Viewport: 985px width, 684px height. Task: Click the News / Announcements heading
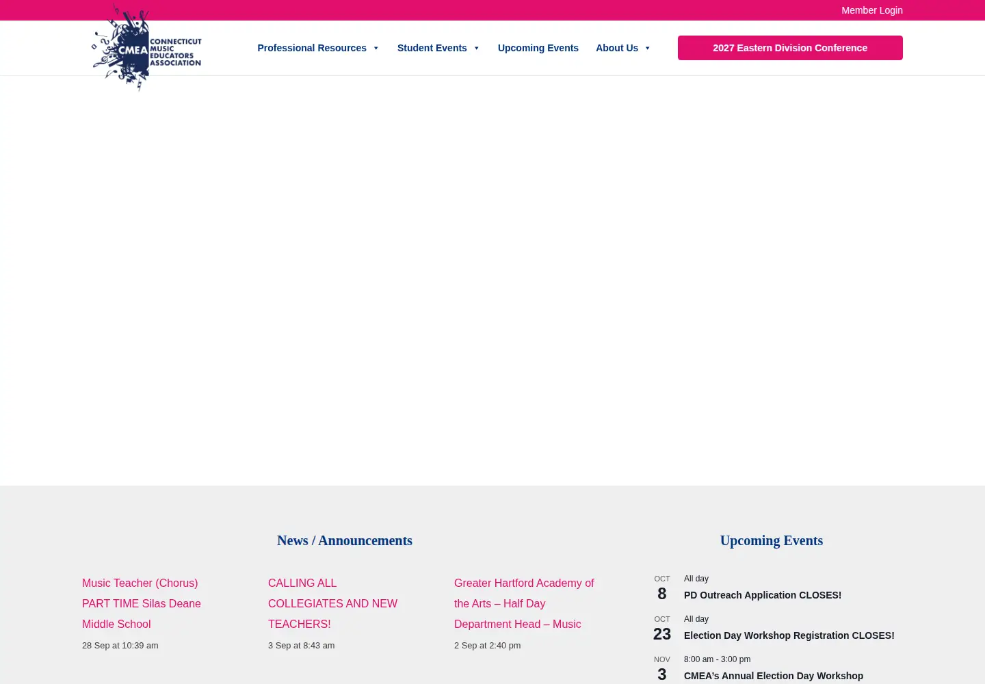pos(345,540)
